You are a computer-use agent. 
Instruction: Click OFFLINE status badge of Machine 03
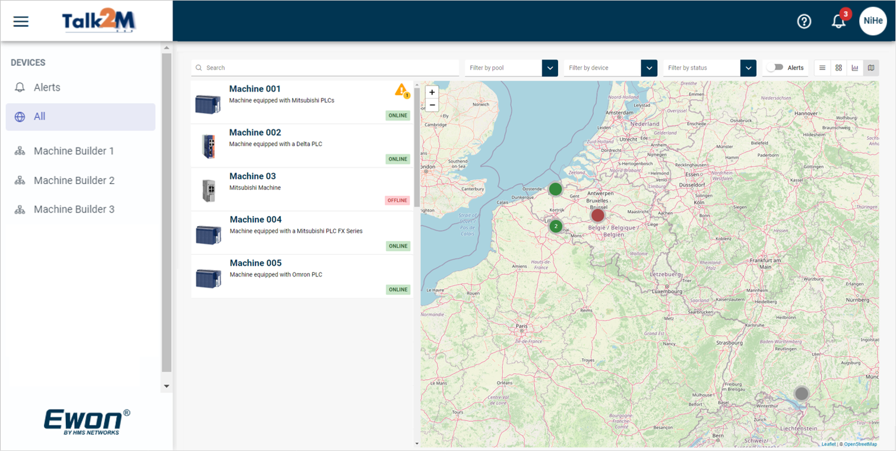pos(397,200)
